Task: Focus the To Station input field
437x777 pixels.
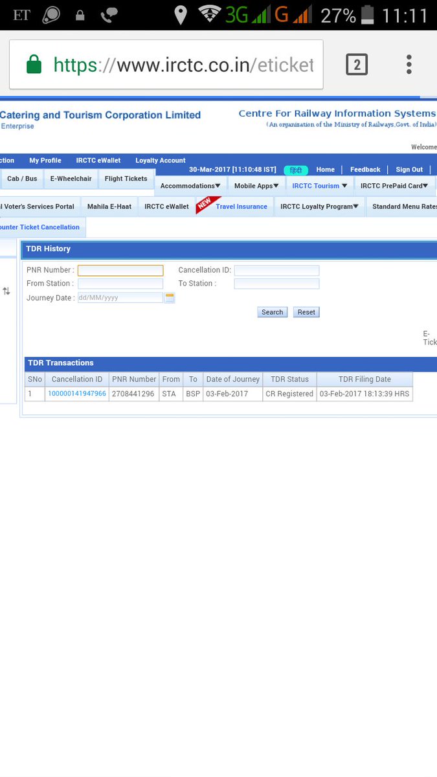Action: point(276,284)
